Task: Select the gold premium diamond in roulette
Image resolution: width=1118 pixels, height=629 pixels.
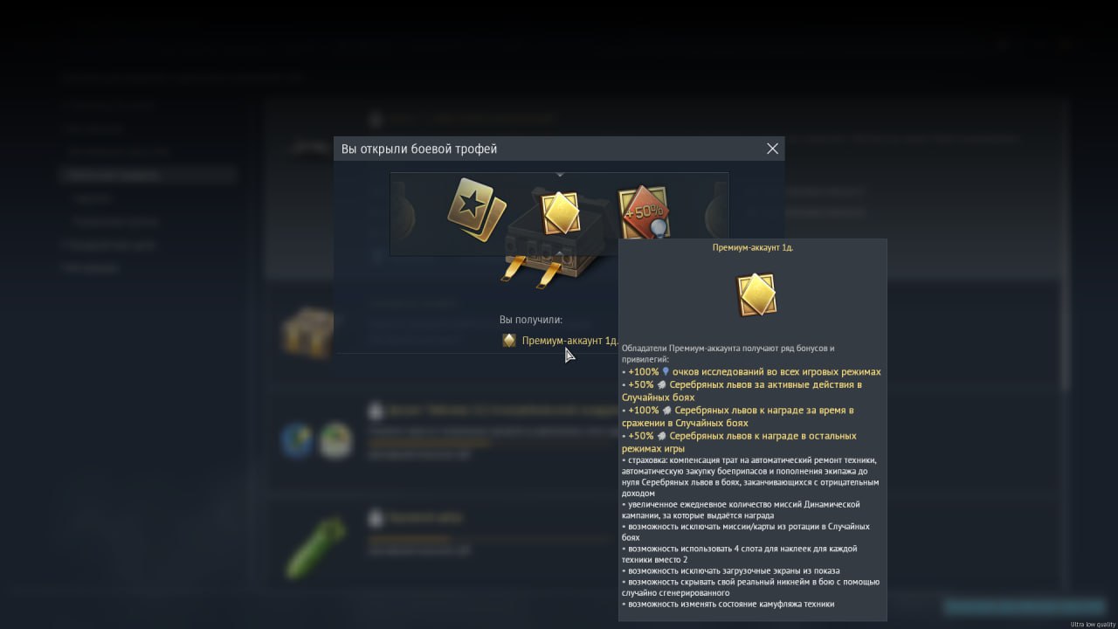Action: pyautogui.click(x=560, y=213)
